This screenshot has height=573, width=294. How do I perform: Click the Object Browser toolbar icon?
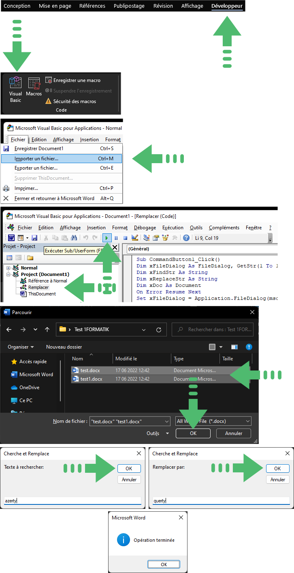[165, 238]
